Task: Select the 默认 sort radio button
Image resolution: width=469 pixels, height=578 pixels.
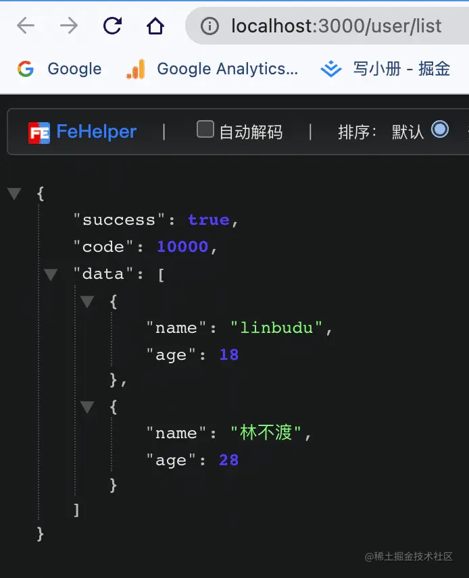Action: tap(440, 130)
